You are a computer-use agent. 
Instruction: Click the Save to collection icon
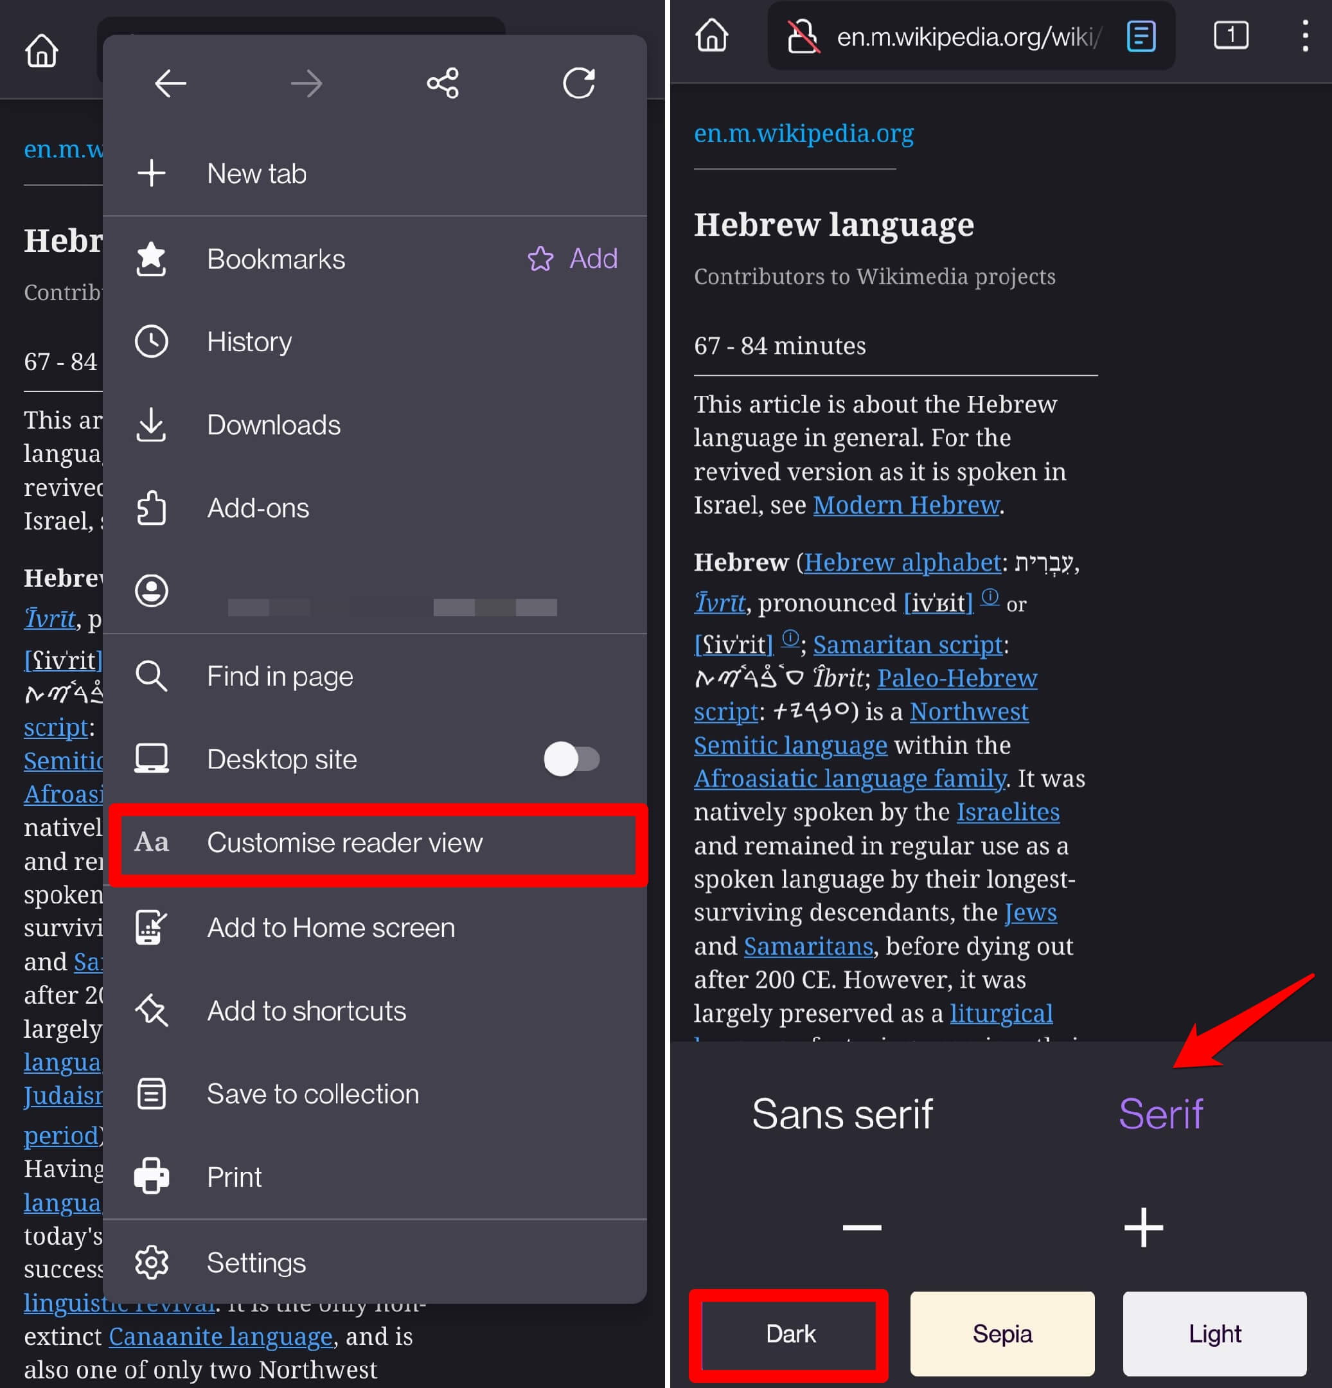point(152,1094)
